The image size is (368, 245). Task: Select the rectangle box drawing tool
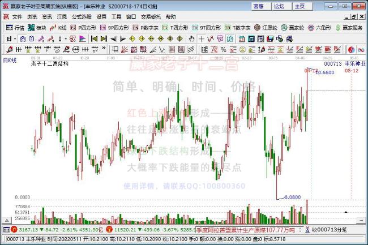[115, 49]
